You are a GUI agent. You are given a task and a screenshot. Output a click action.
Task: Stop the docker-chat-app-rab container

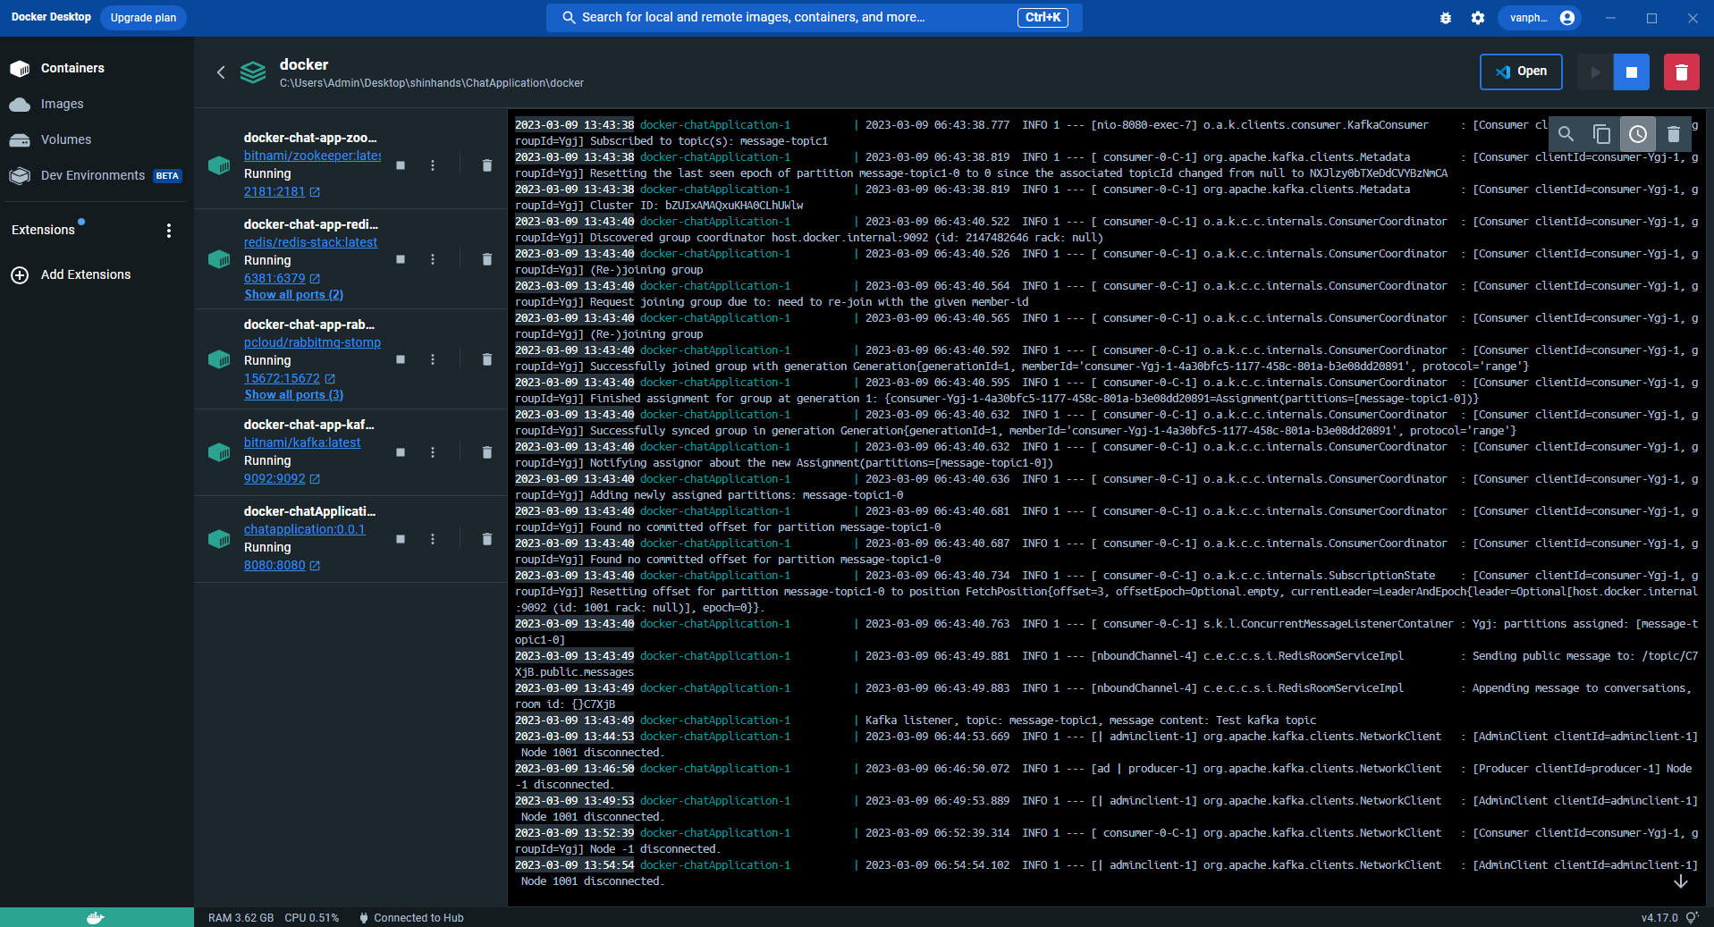[401, 359]
